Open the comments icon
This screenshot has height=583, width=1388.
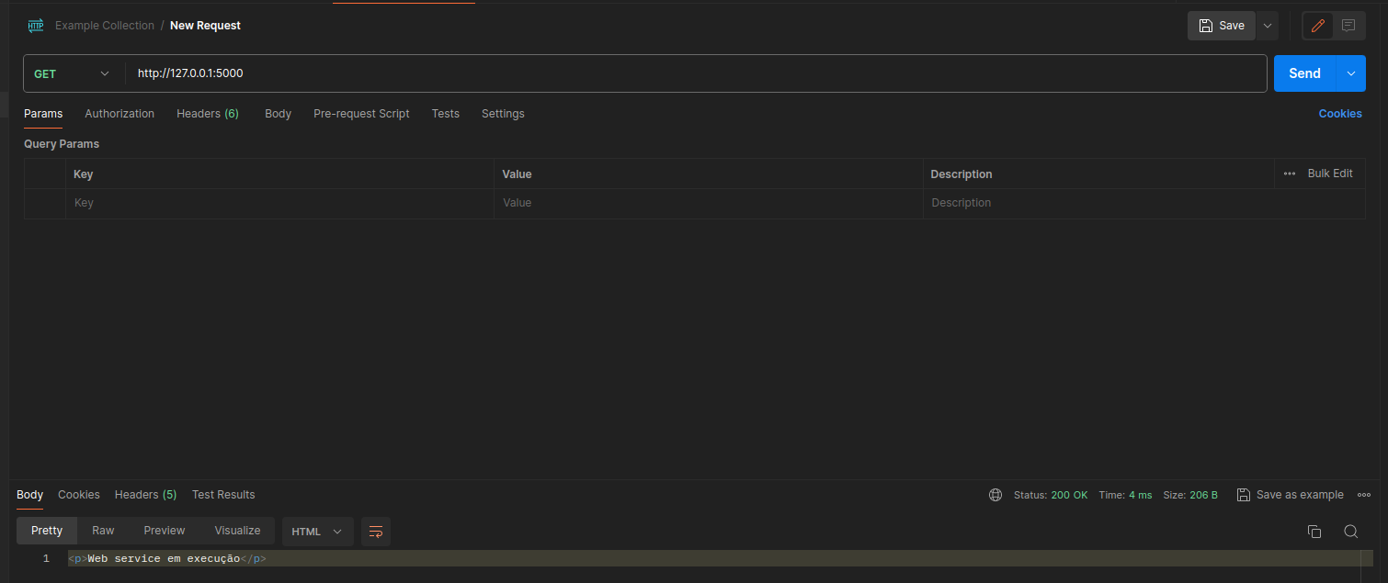coord(1348,26)
